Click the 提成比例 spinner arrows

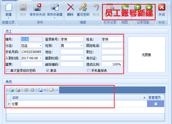click(123, 64)
